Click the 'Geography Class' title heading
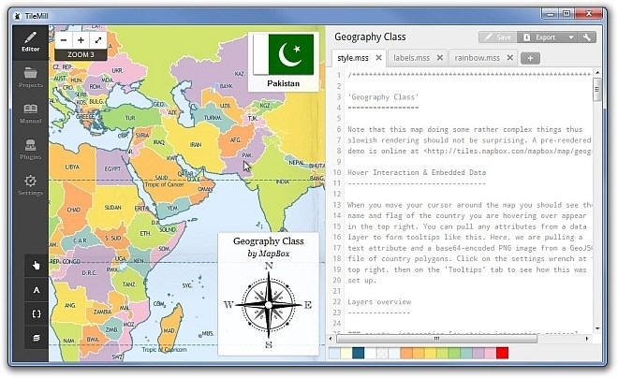This screenshot has width=618, height=378. pos(370,37)
